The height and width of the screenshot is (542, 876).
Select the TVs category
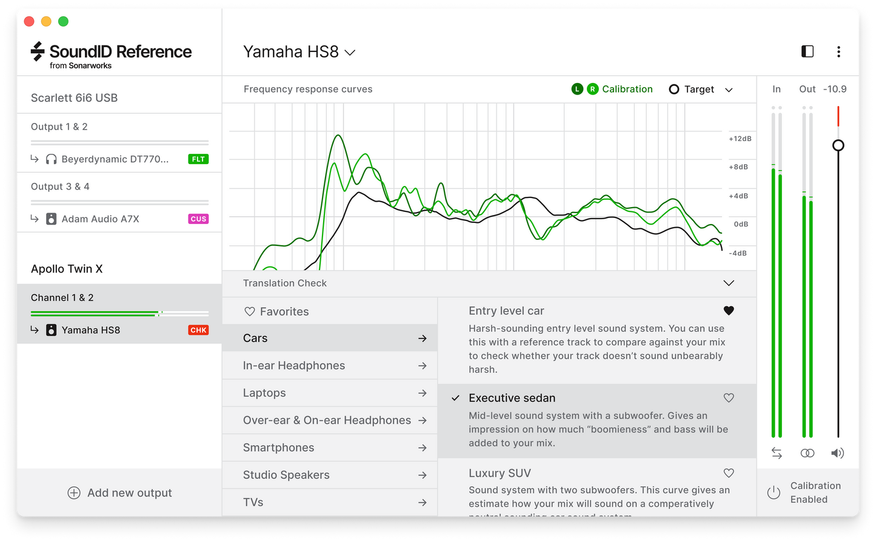click(330, 503)
